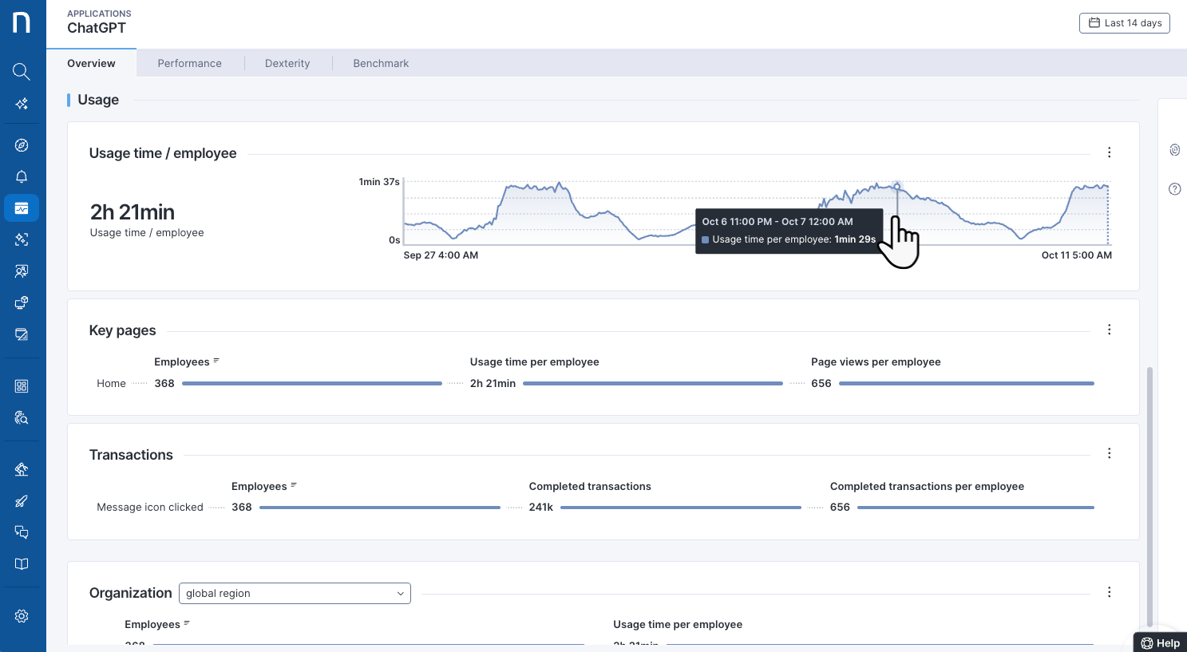The height and width of the screenshot is (652, 1187).
Task: Click the Last 14 days button
Action: click(x=1124, y=23)
